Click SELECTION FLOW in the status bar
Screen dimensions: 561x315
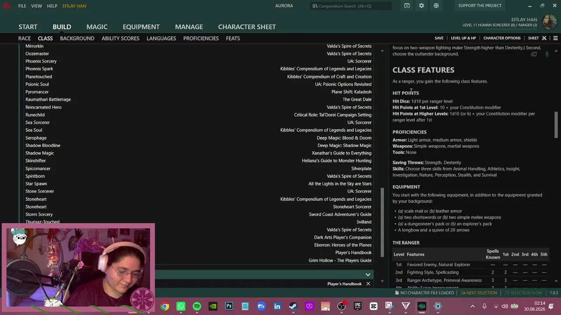click(x=523, y=293)
